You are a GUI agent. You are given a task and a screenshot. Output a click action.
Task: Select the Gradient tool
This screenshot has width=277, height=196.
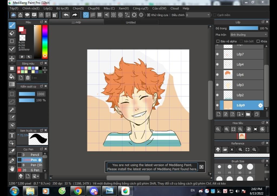coord(12,84)
